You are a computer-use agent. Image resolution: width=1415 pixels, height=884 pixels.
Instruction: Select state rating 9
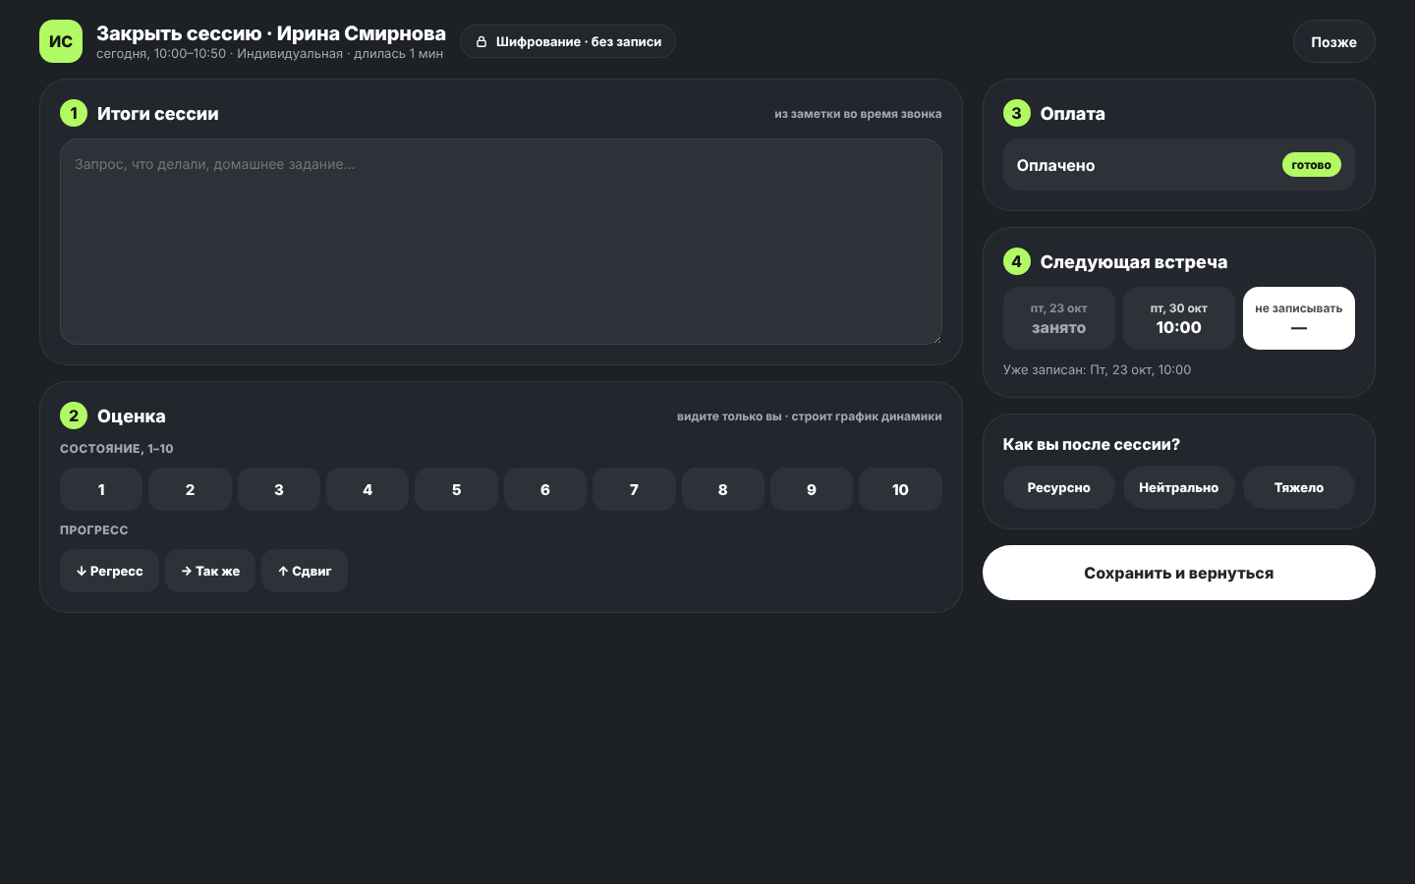pyautogui.click(x=812, y=489)
